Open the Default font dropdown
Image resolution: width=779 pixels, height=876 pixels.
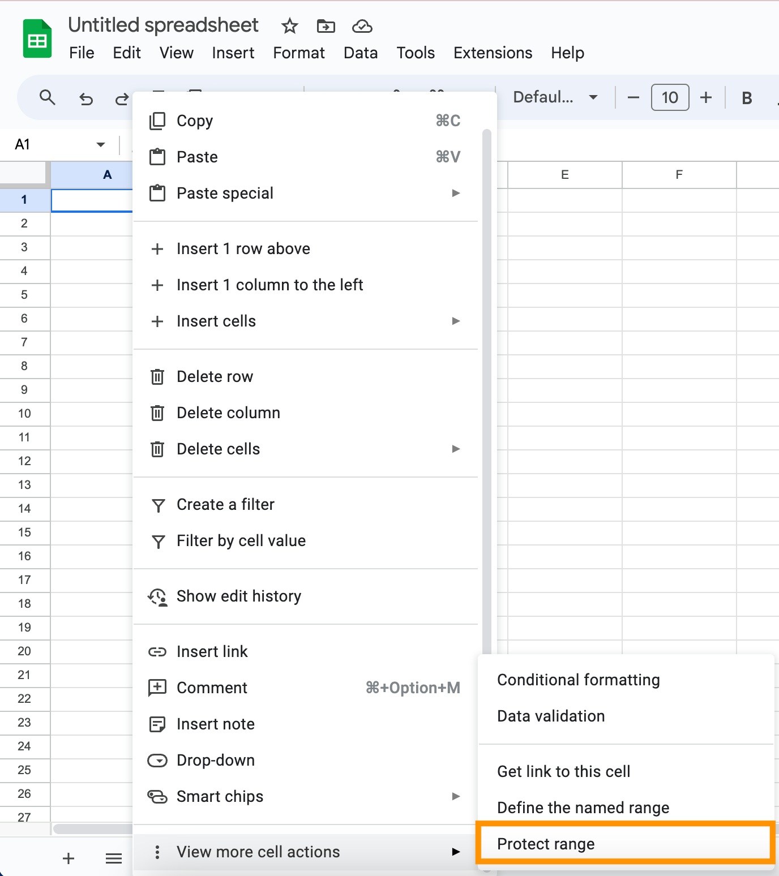pos(555,97)
